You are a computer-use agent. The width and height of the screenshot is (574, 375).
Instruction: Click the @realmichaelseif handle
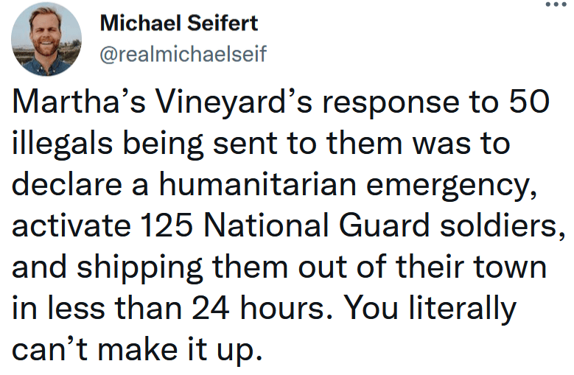point(183,55)
